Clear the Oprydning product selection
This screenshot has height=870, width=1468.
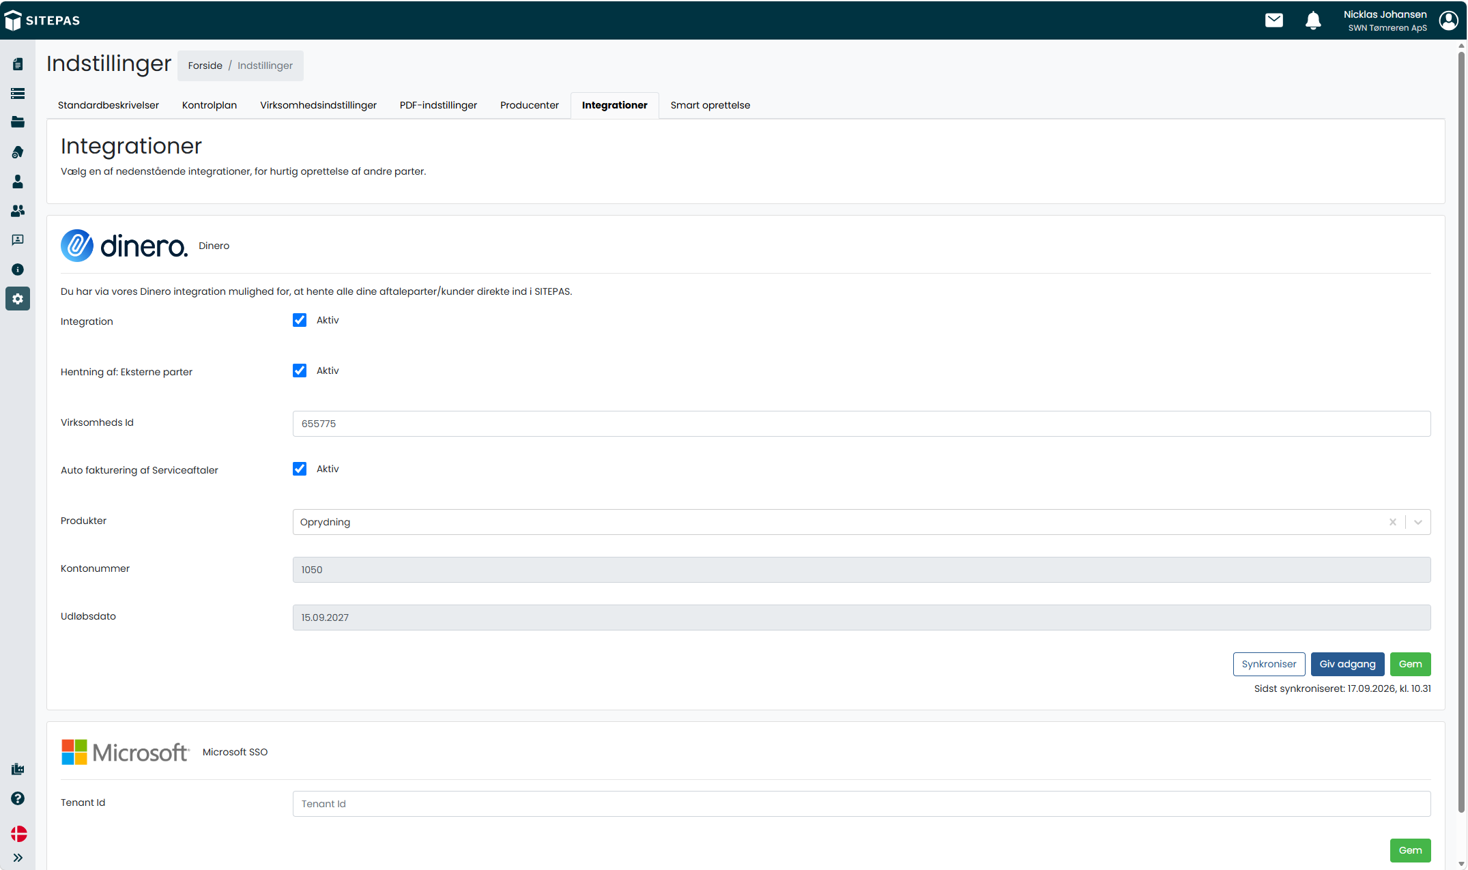pos(1392,522)
